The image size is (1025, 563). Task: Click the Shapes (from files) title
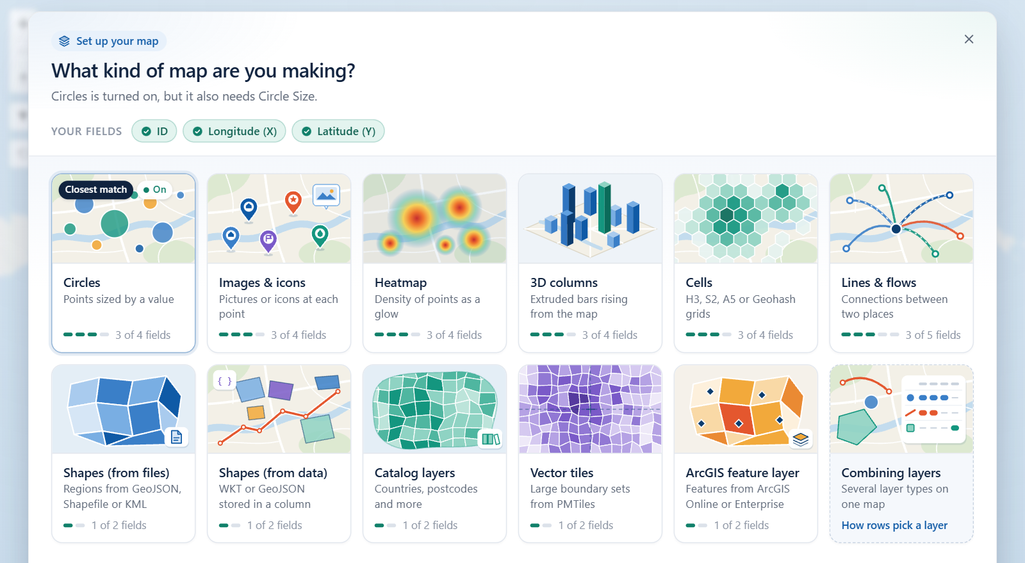[117, 473]
